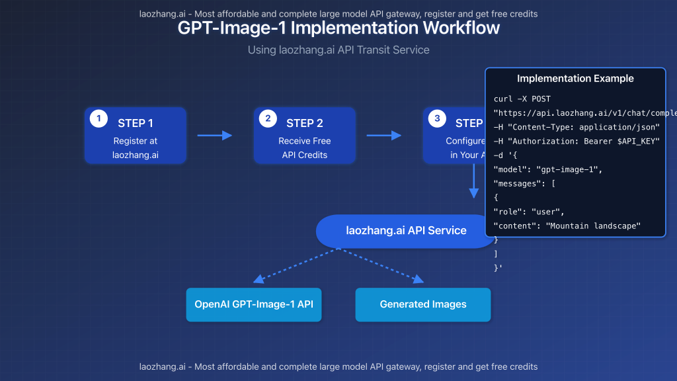This screenshot has height=381, width=677.
Task: Click the "content": "Mountain landscape" line
Action: click(567, 226)
